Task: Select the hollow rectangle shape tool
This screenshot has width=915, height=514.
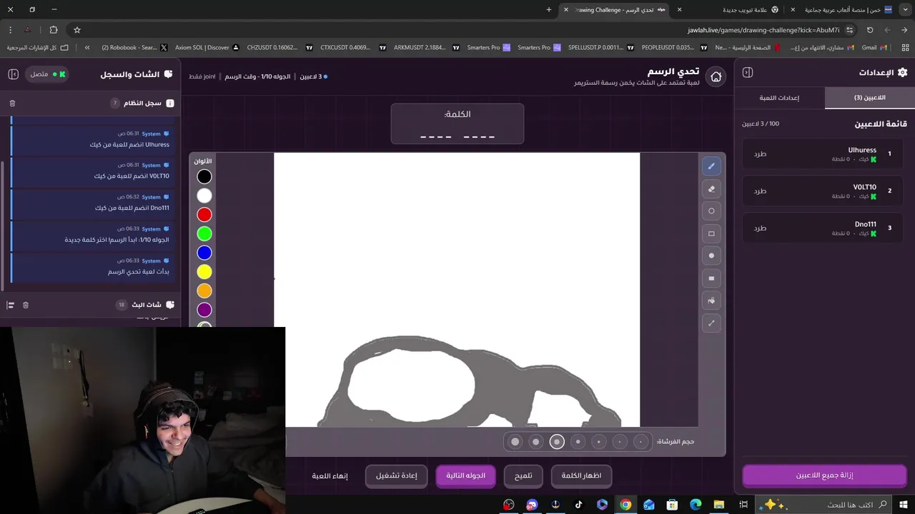Action: coord(711,233)
